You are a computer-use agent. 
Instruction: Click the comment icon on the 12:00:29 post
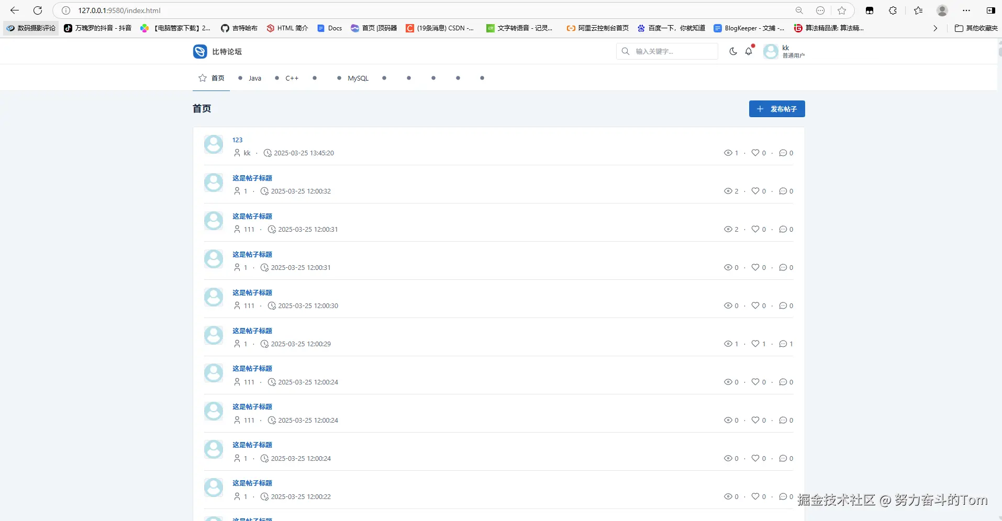pos(783,344)
